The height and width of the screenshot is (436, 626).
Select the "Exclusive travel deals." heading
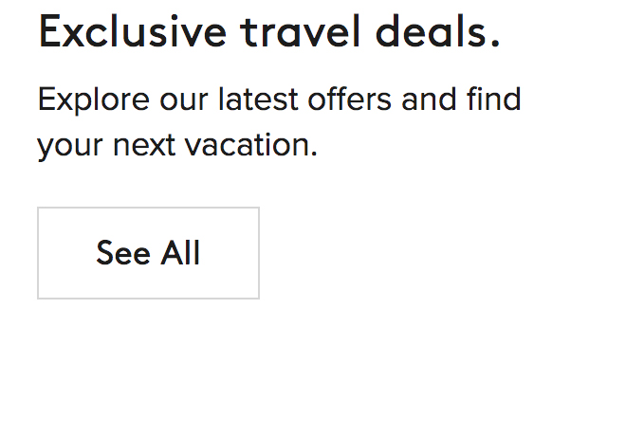point(268,33)
